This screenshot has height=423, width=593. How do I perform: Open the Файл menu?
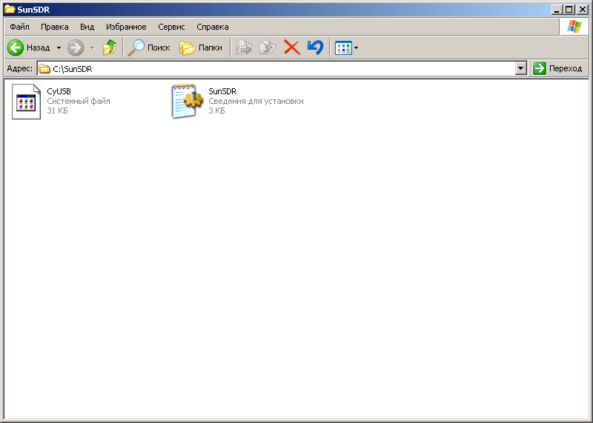(20, 27)
